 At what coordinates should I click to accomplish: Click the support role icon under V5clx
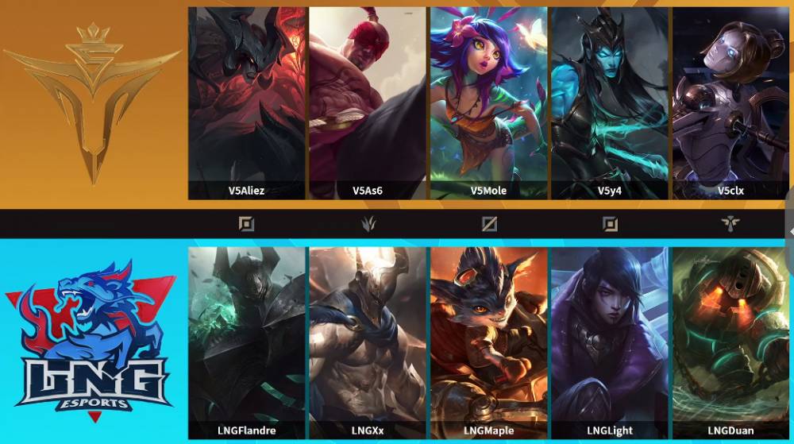coord(730,224)
